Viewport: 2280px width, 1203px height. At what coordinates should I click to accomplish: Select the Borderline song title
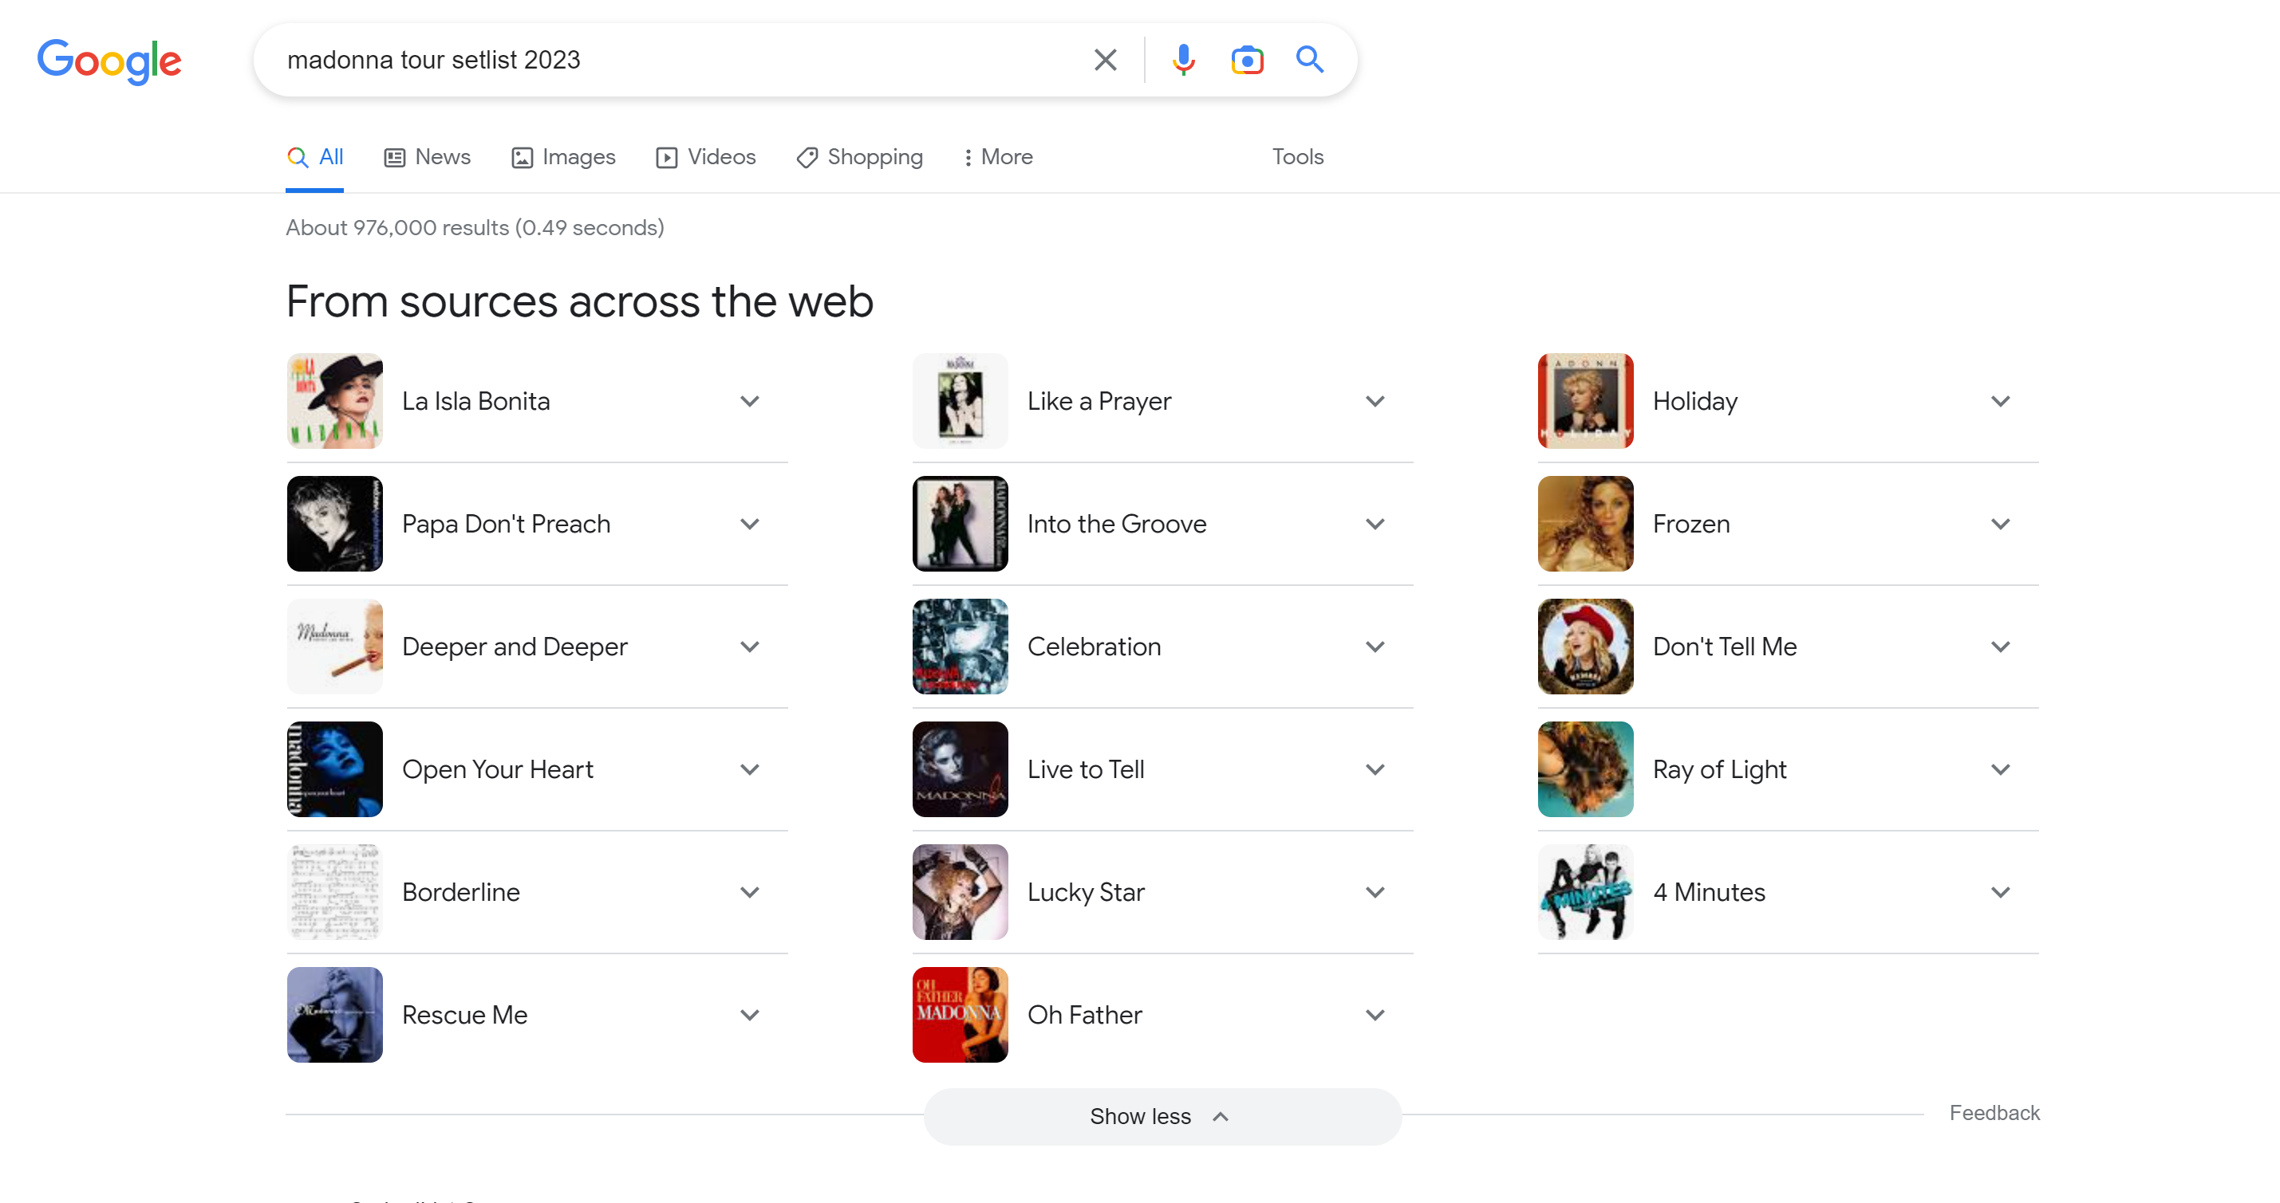click(461, 894)
